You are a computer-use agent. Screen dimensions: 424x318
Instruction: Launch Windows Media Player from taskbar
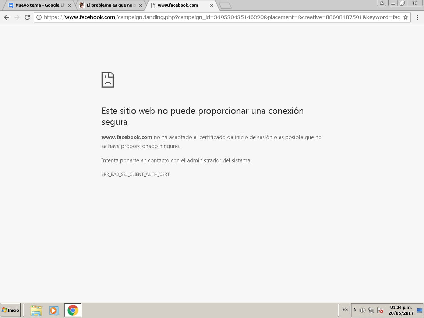(x=54, y=310)
